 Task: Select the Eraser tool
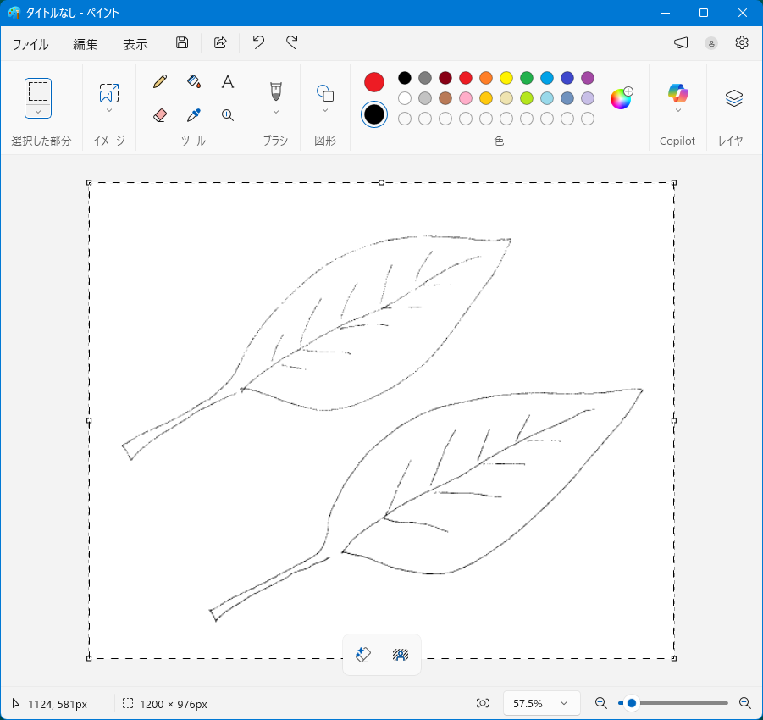point(160,114)
